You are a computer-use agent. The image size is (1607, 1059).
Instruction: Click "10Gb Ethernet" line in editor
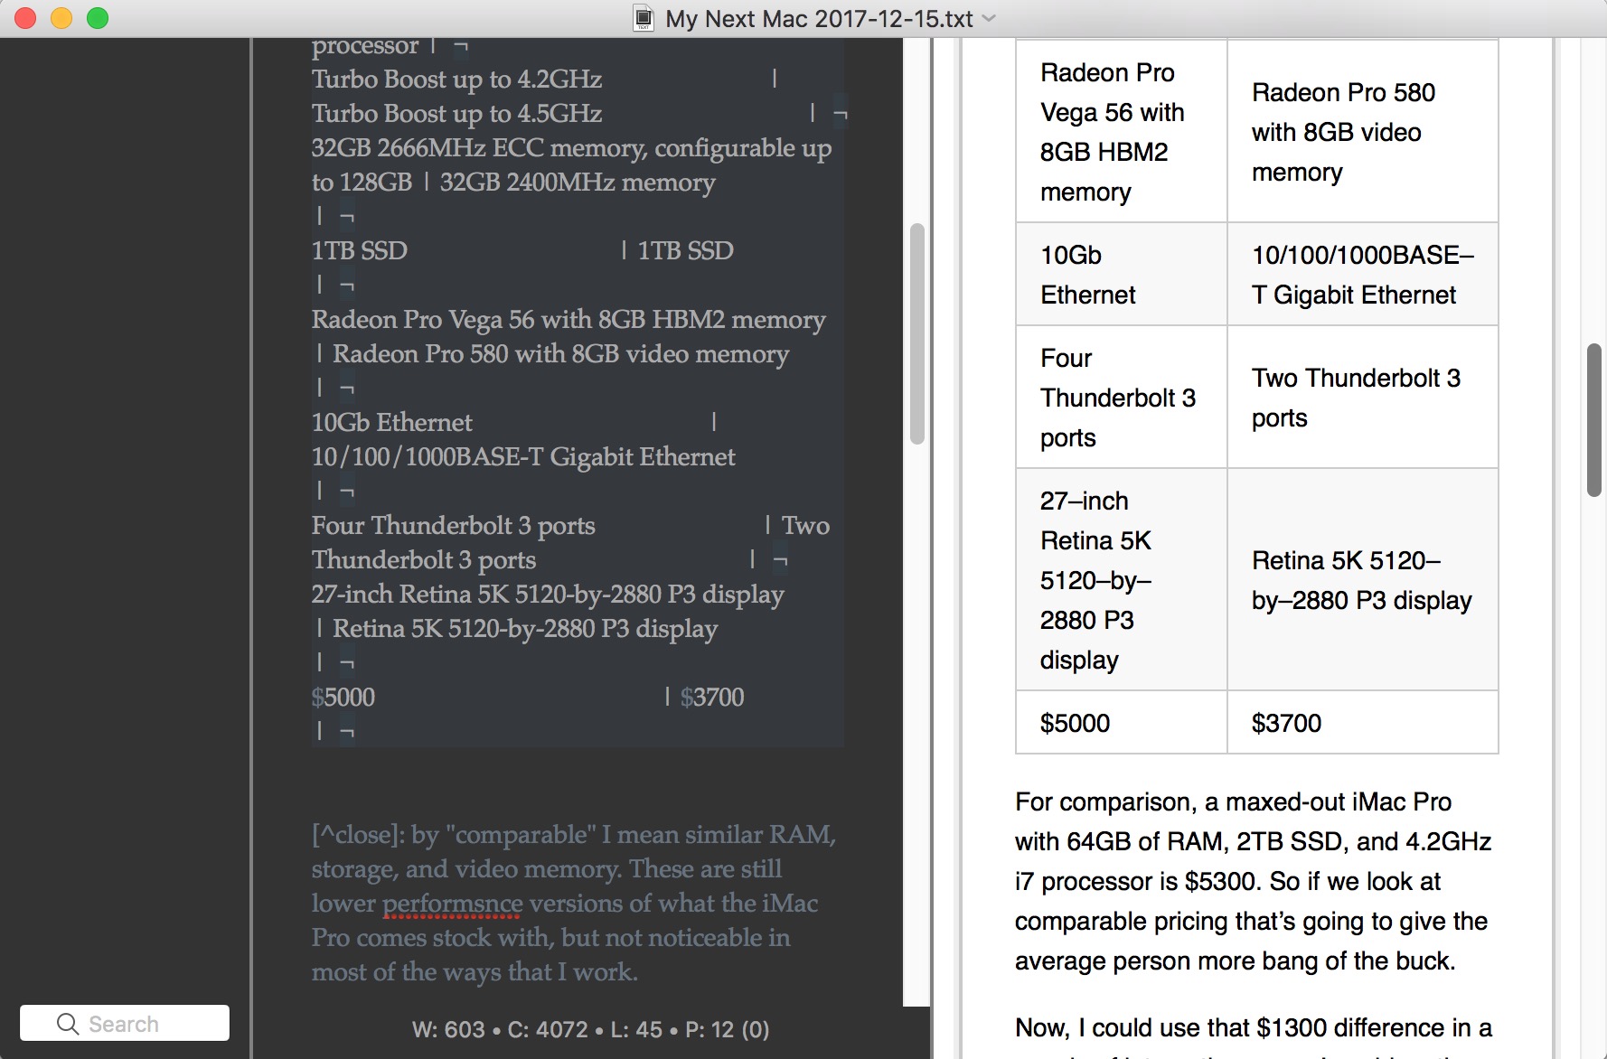click(391, 422)
